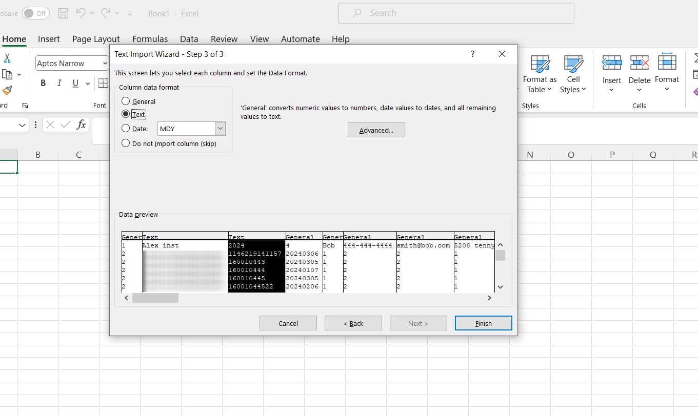Click the preview scroll left arrow
698x416 pixels.
click(126, 298)
